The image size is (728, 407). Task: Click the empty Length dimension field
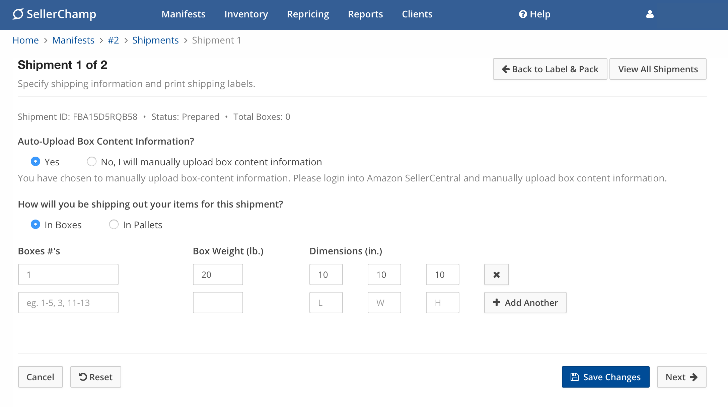(x=326, y=303)
